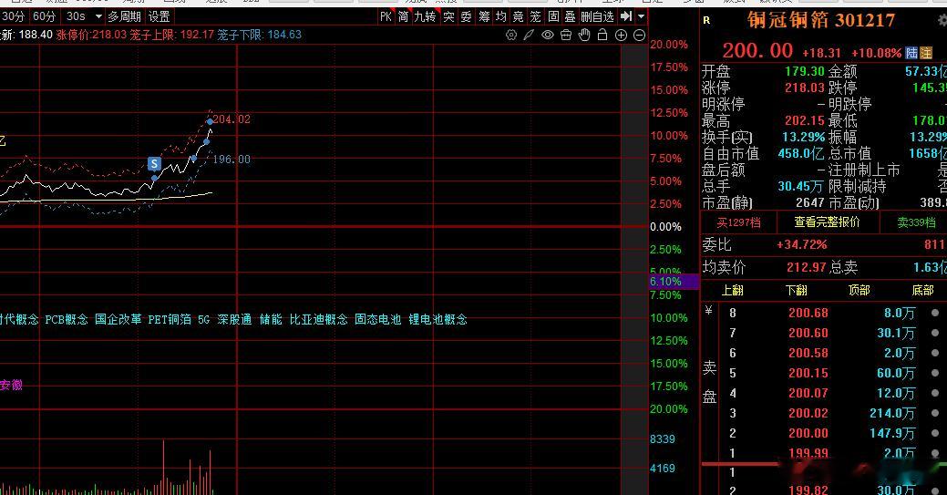Jump to 底部 of order book
Viewport: 947px width, 495px height.
point(922,291)
